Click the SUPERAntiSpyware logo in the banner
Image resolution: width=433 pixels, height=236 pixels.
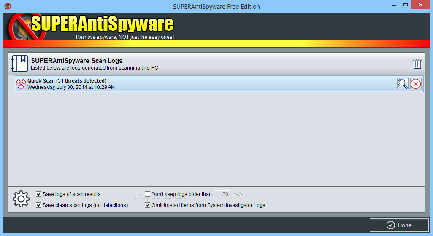91,27
